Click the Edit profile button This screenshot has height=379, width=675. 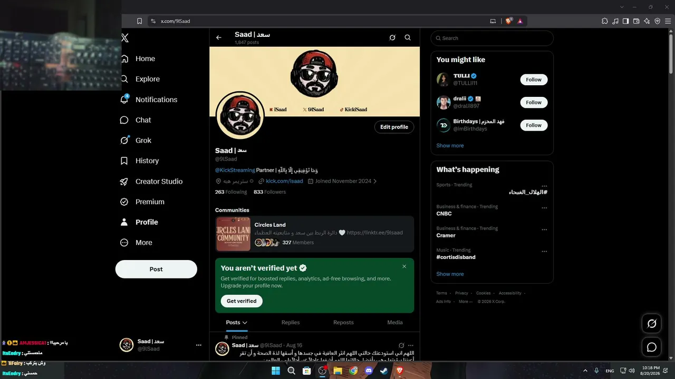point(394,127)
